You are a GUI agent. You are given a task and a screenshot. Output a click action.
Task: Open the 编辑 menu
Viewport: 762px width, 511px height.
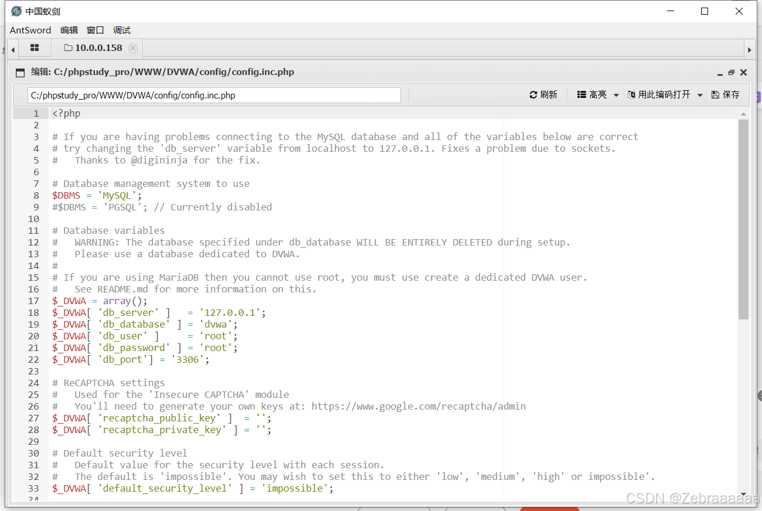point(69,30)
